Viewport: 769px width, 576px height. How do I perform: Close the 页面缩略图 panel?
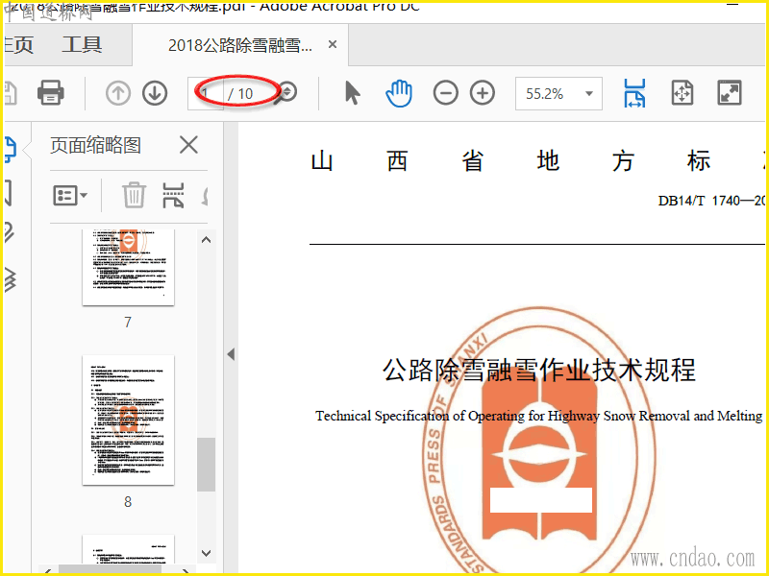pos(188,146)
